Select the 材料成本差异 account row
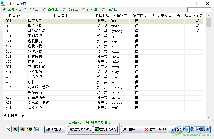Image resolution: width=214 pixels, height=139 pixels. coord(103,87)
